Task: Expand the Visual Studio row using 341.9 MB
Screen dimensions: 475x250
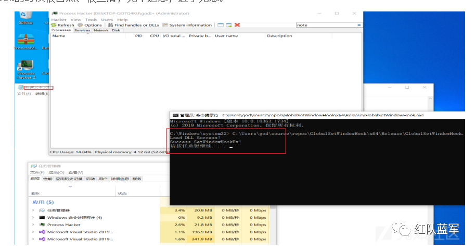Action: tap(33, 239)
